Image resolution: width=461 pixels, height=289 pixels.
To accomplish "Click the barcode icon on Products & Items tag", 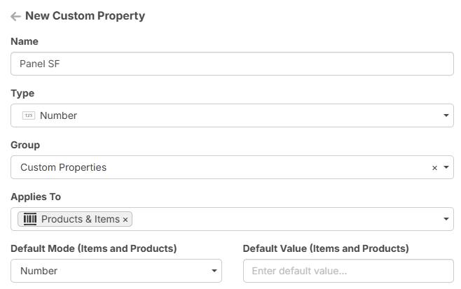I will coord(30,219).
